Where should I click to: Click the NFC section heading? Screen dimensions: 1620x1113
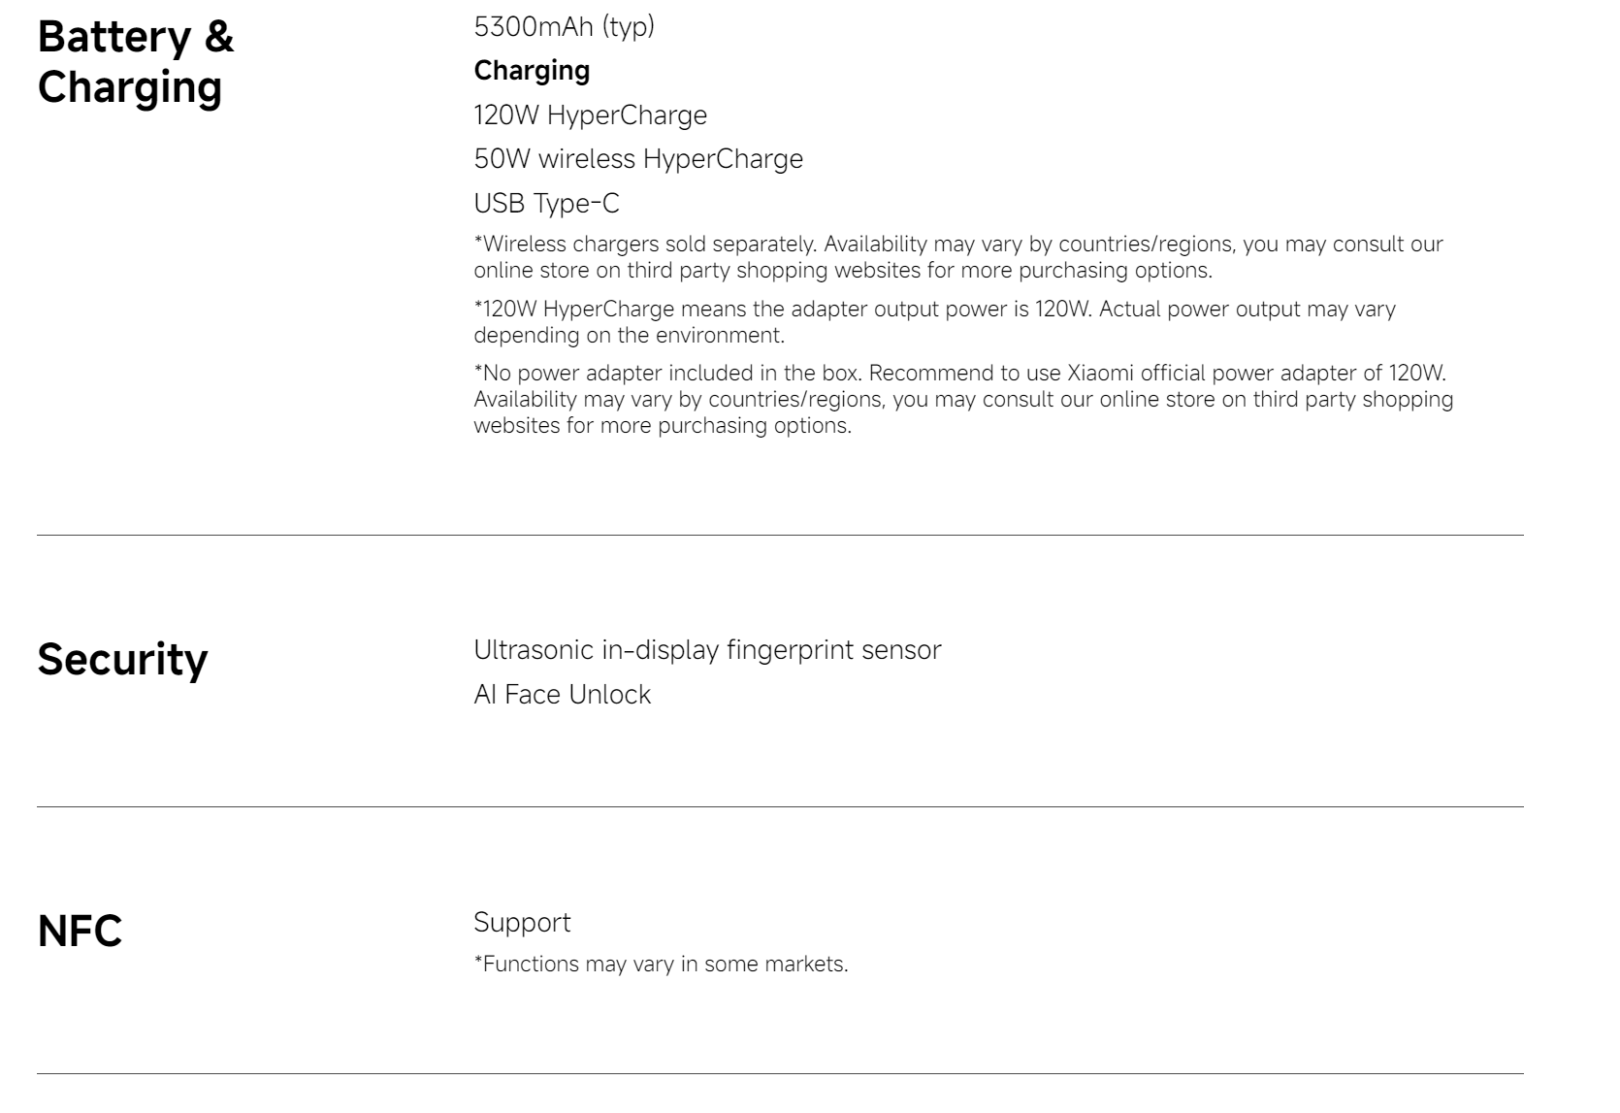point(80,931)
